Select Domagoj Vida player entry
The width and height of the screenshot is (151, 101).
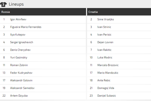click(x=119, y=88)
